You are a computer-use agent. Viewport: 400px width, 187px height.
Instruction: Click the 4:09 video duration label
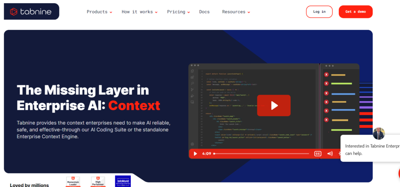(x=206, y=153)
